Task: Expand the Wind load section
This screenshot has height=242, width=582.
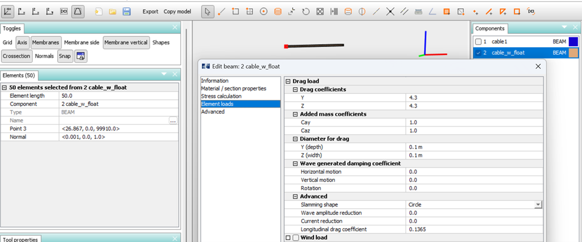Action: point(288,238)
